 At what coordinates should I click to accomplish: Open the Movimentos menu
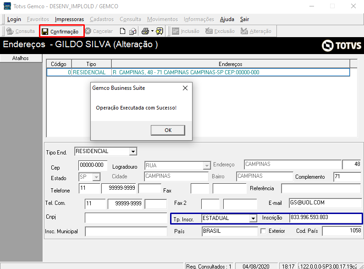coord(162,19)
